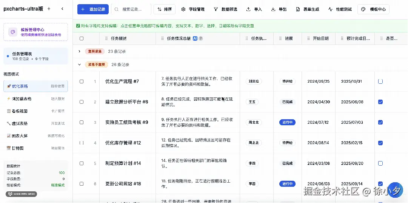Screen dimensions: 408x203
Task: Open the 排序 sort control
Action: click(165, 9)
